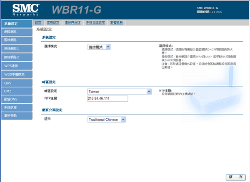Image resolution: width=250 pixels, height=182 pixels.
Task: Open the DMZ sidebar page
Action: (17, 91)
